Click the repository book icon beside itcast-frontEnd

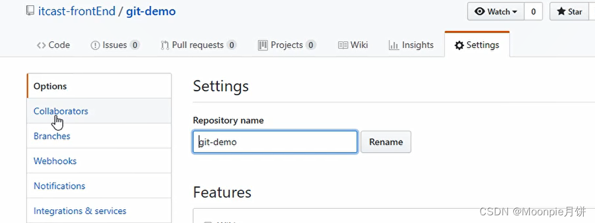coord(30,11)
